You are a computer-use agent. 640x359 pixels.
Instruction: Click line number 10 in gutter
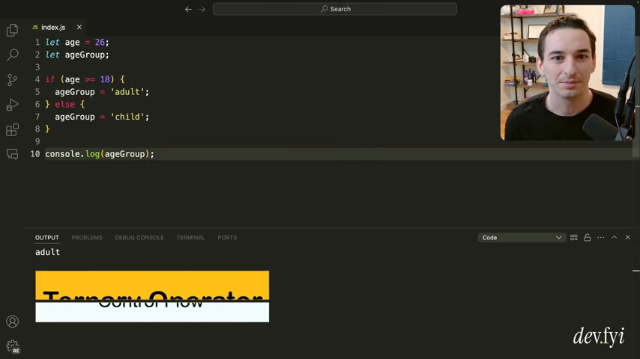point(35,154)
